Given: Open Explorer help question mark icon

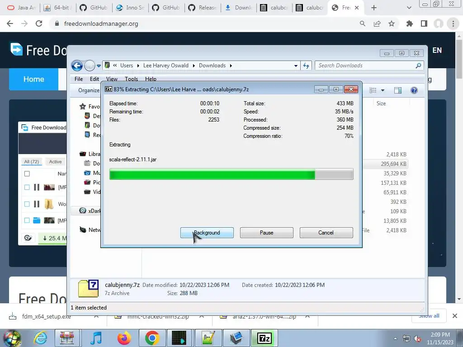Looking at the screenshot, I should [414, 90].
